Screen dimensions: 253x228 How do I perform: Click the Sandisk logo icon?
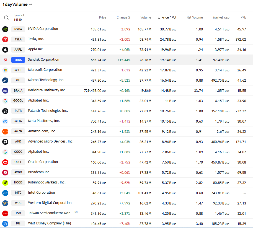click(5, 60)
